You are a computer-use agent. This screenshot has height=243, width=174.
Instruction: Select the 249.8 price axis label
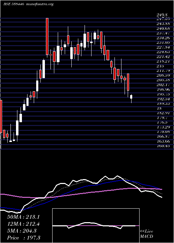(162, 15)
